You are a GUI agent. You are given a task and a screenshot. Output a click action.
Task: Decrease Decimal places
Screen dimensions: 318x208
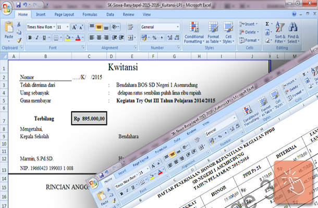[177, 37]
